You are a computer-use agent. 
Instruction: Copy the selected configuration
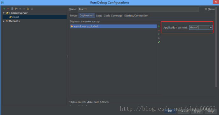click(x=12, y=9)
